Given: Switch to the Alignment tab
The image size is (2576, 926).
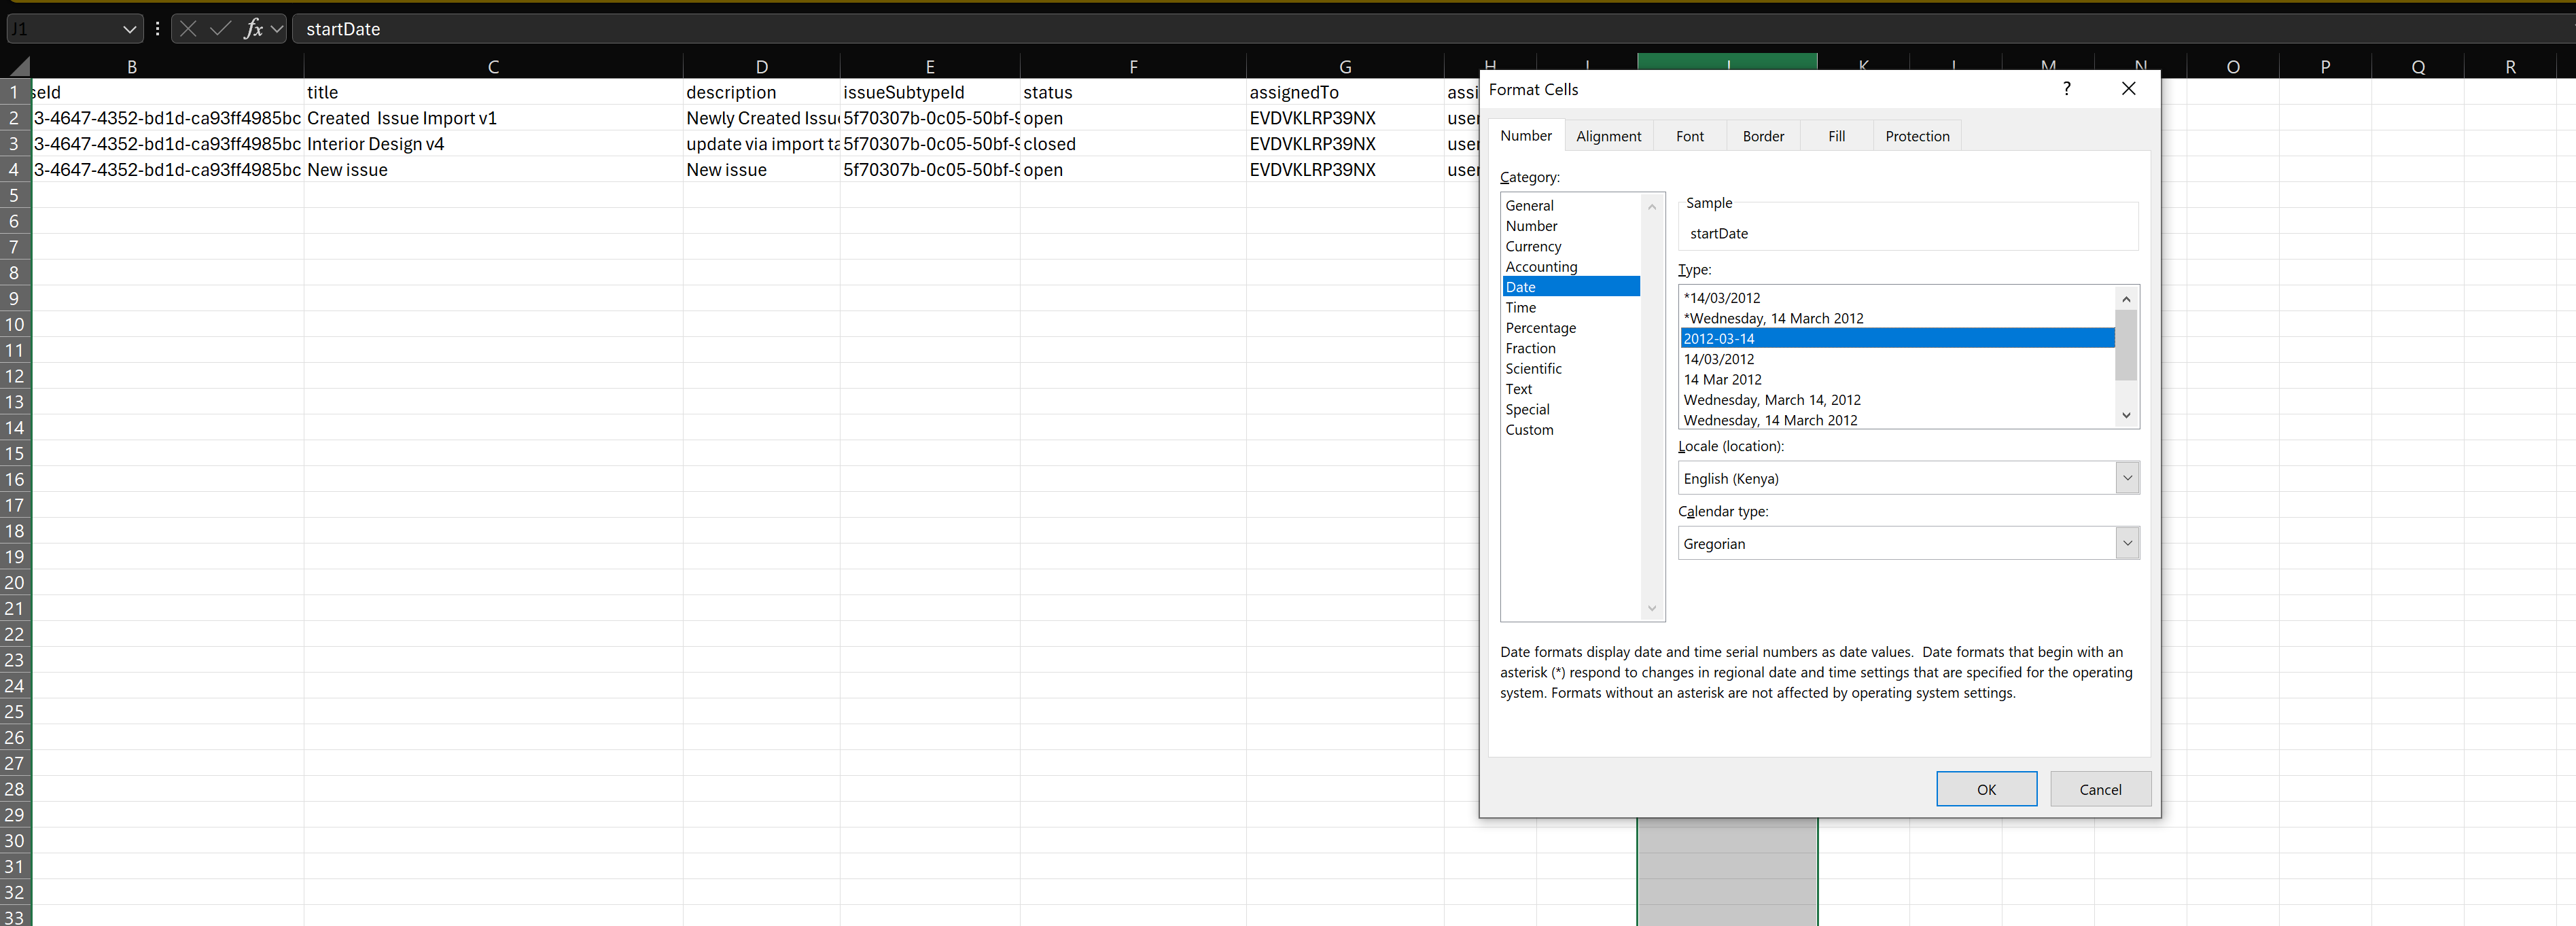Looking at the screenshot, I should (x=1608, y=136).
